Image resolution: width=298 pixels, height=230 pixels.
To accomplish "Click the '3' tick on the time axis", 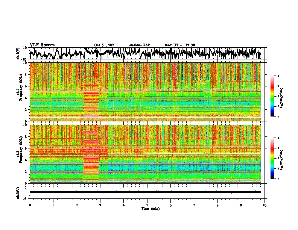I will click(100, 205).
